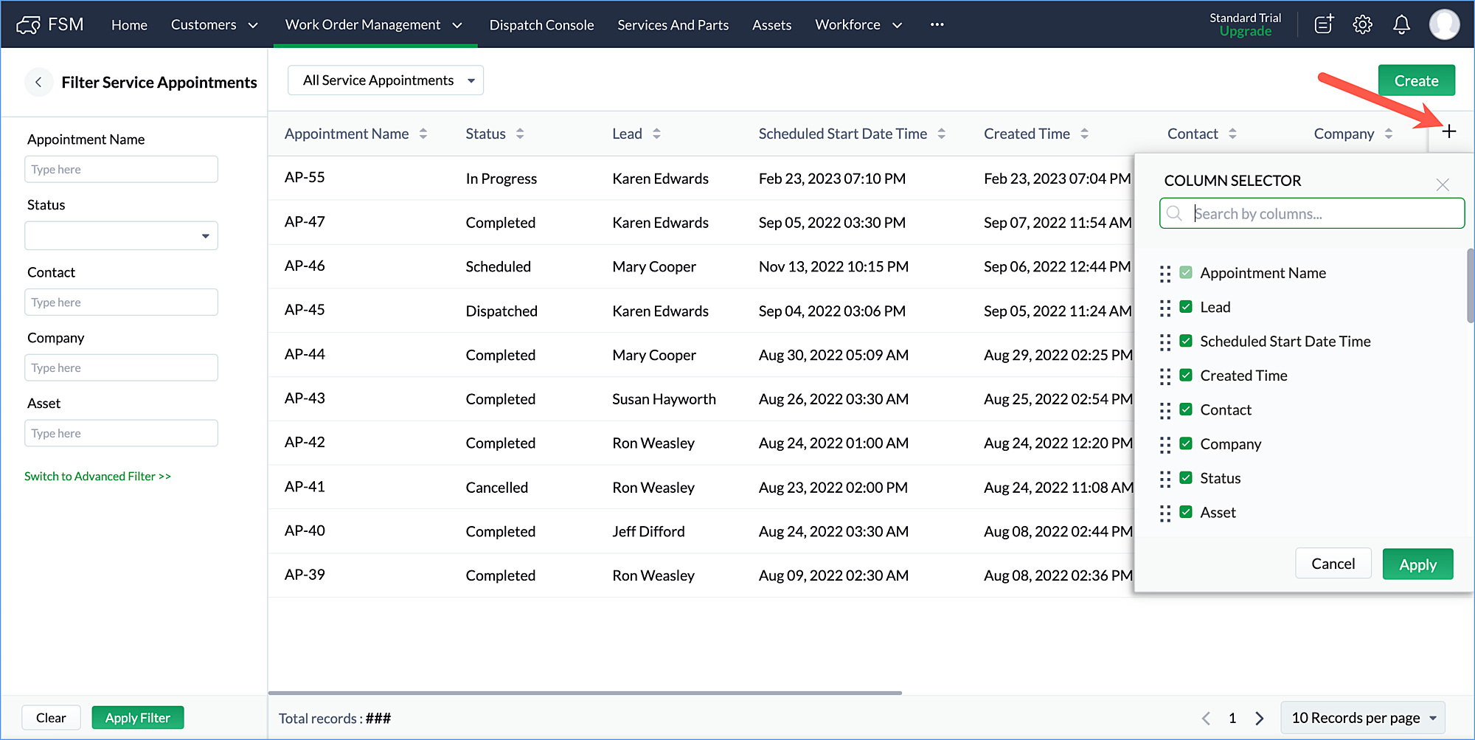Click the Search by columns field
The image size is (1475, 740).
1320,214
